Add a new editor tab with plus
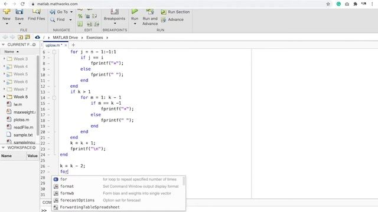 (73, 45)
